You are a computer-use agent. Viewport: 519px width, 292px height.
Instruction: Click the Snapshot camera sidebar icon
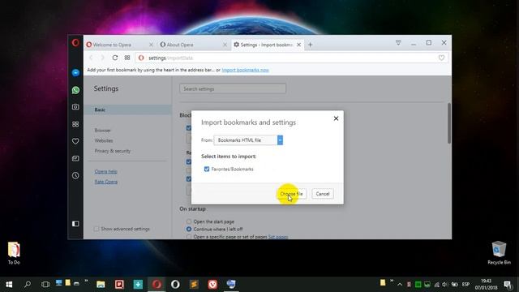pos(75,107)
